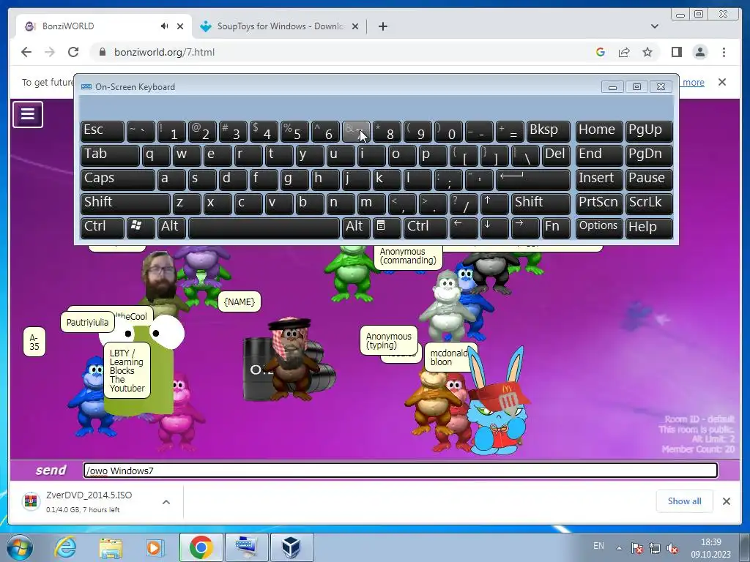Viewport: 750px width, 562px height.
Task: Open a new Chrome tab
Action: tap(382, 26)
